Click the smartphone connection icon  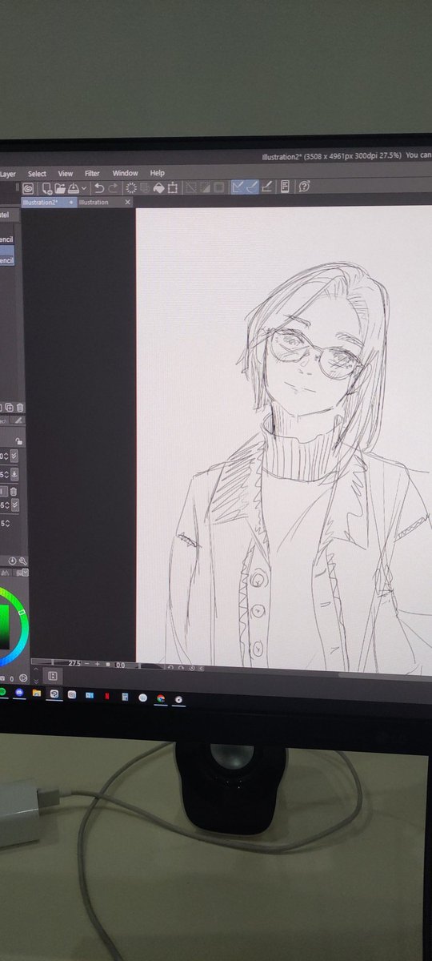(x=285, y=187)
